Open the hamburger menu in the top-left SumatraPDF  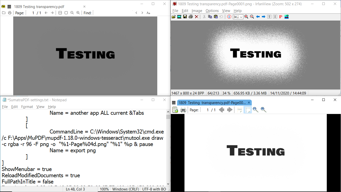pos(9,6)
